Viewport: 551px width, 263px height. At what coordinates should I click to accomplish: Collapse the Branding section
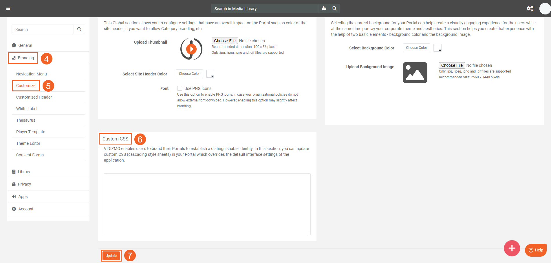pyautogui.click(x=26, y=58)
